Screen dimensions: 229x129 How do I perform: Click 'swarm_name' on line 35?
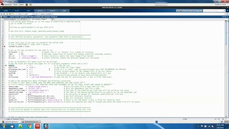(x=13, y=87)
